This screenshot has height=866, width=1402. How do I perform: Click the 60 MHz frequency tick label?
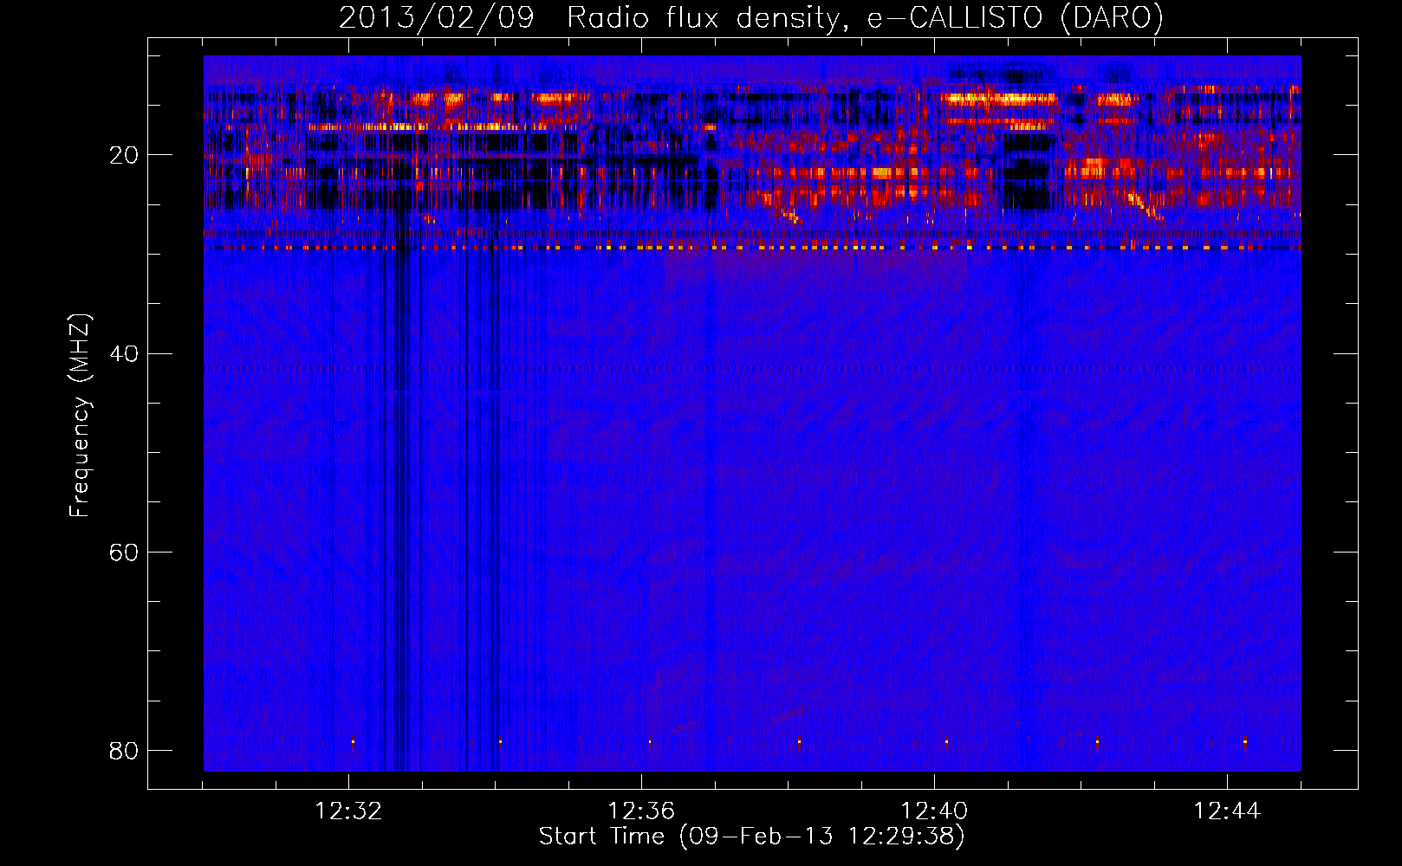[124, 552]
